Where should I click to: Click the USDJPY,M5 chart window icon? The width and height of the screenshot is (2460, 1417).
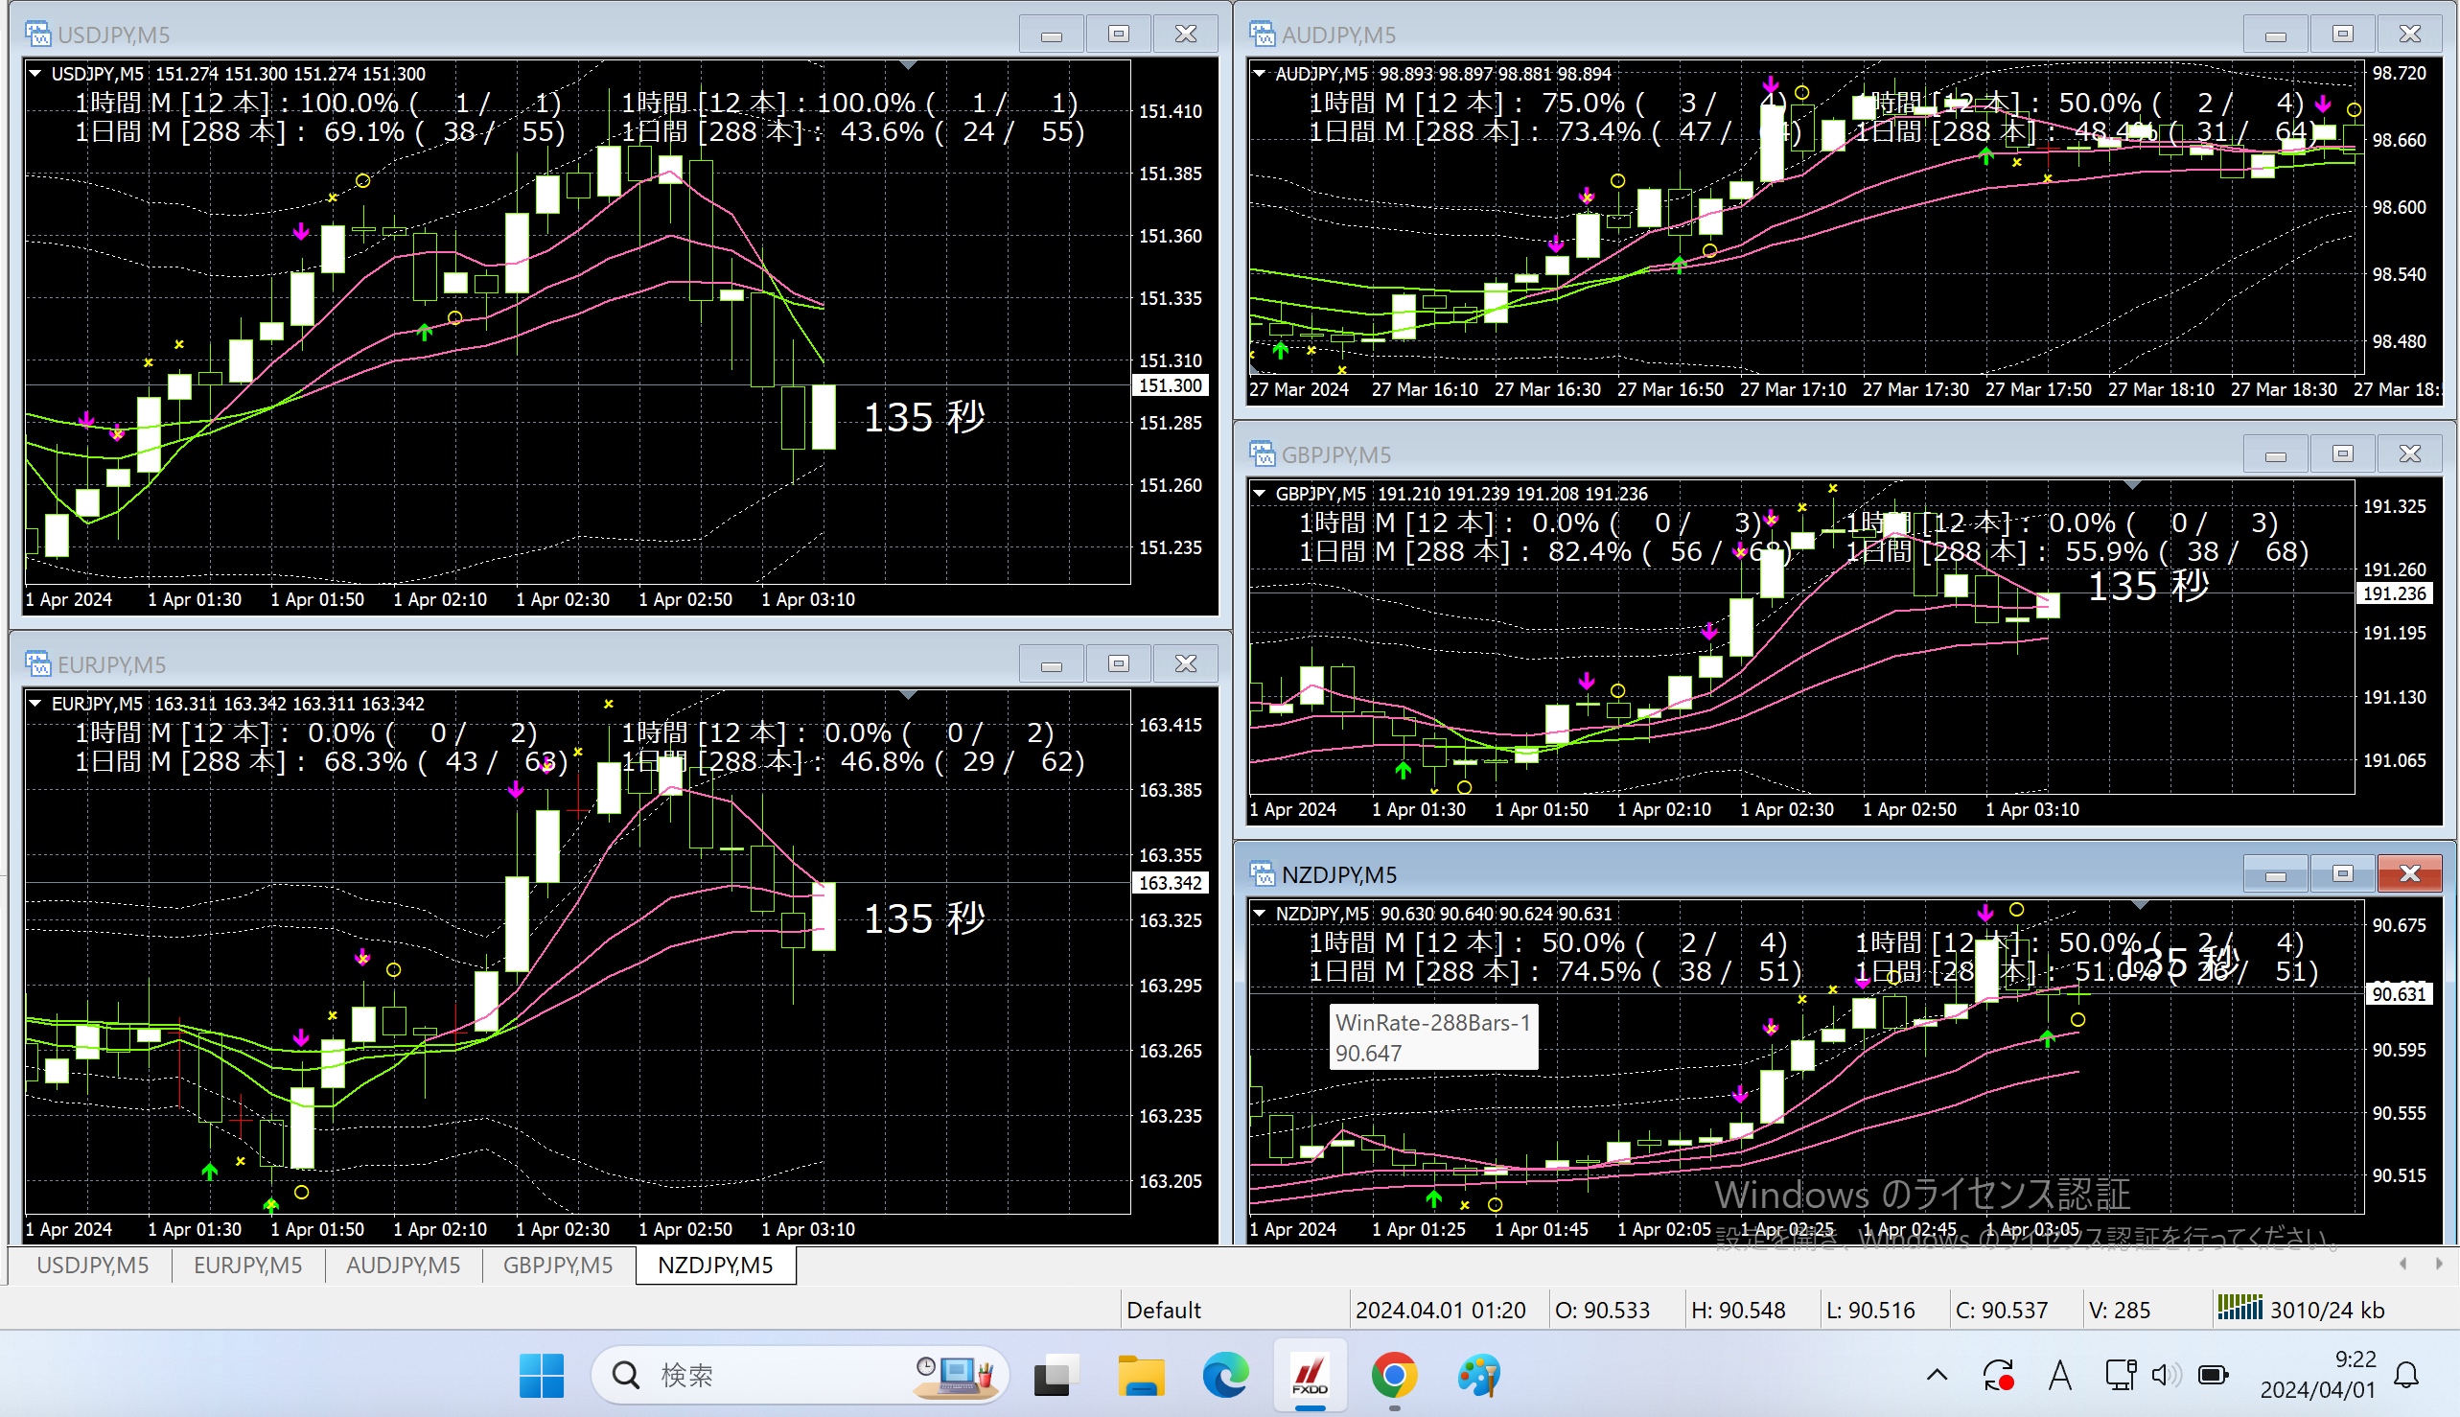pos(38,35)
